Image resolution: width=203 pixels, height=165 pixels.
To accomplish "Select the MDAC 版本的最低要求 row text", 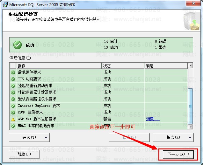I will (x=36, y=126).
